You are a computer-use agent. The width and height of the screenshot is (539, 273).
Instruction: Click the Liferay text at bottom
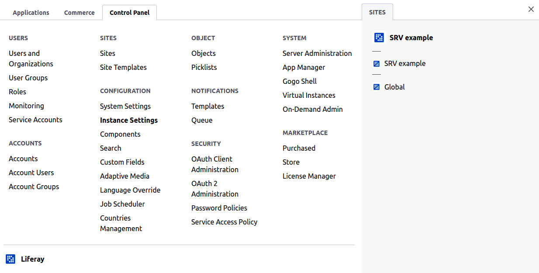pyautogui.click(x=33, y=259)
